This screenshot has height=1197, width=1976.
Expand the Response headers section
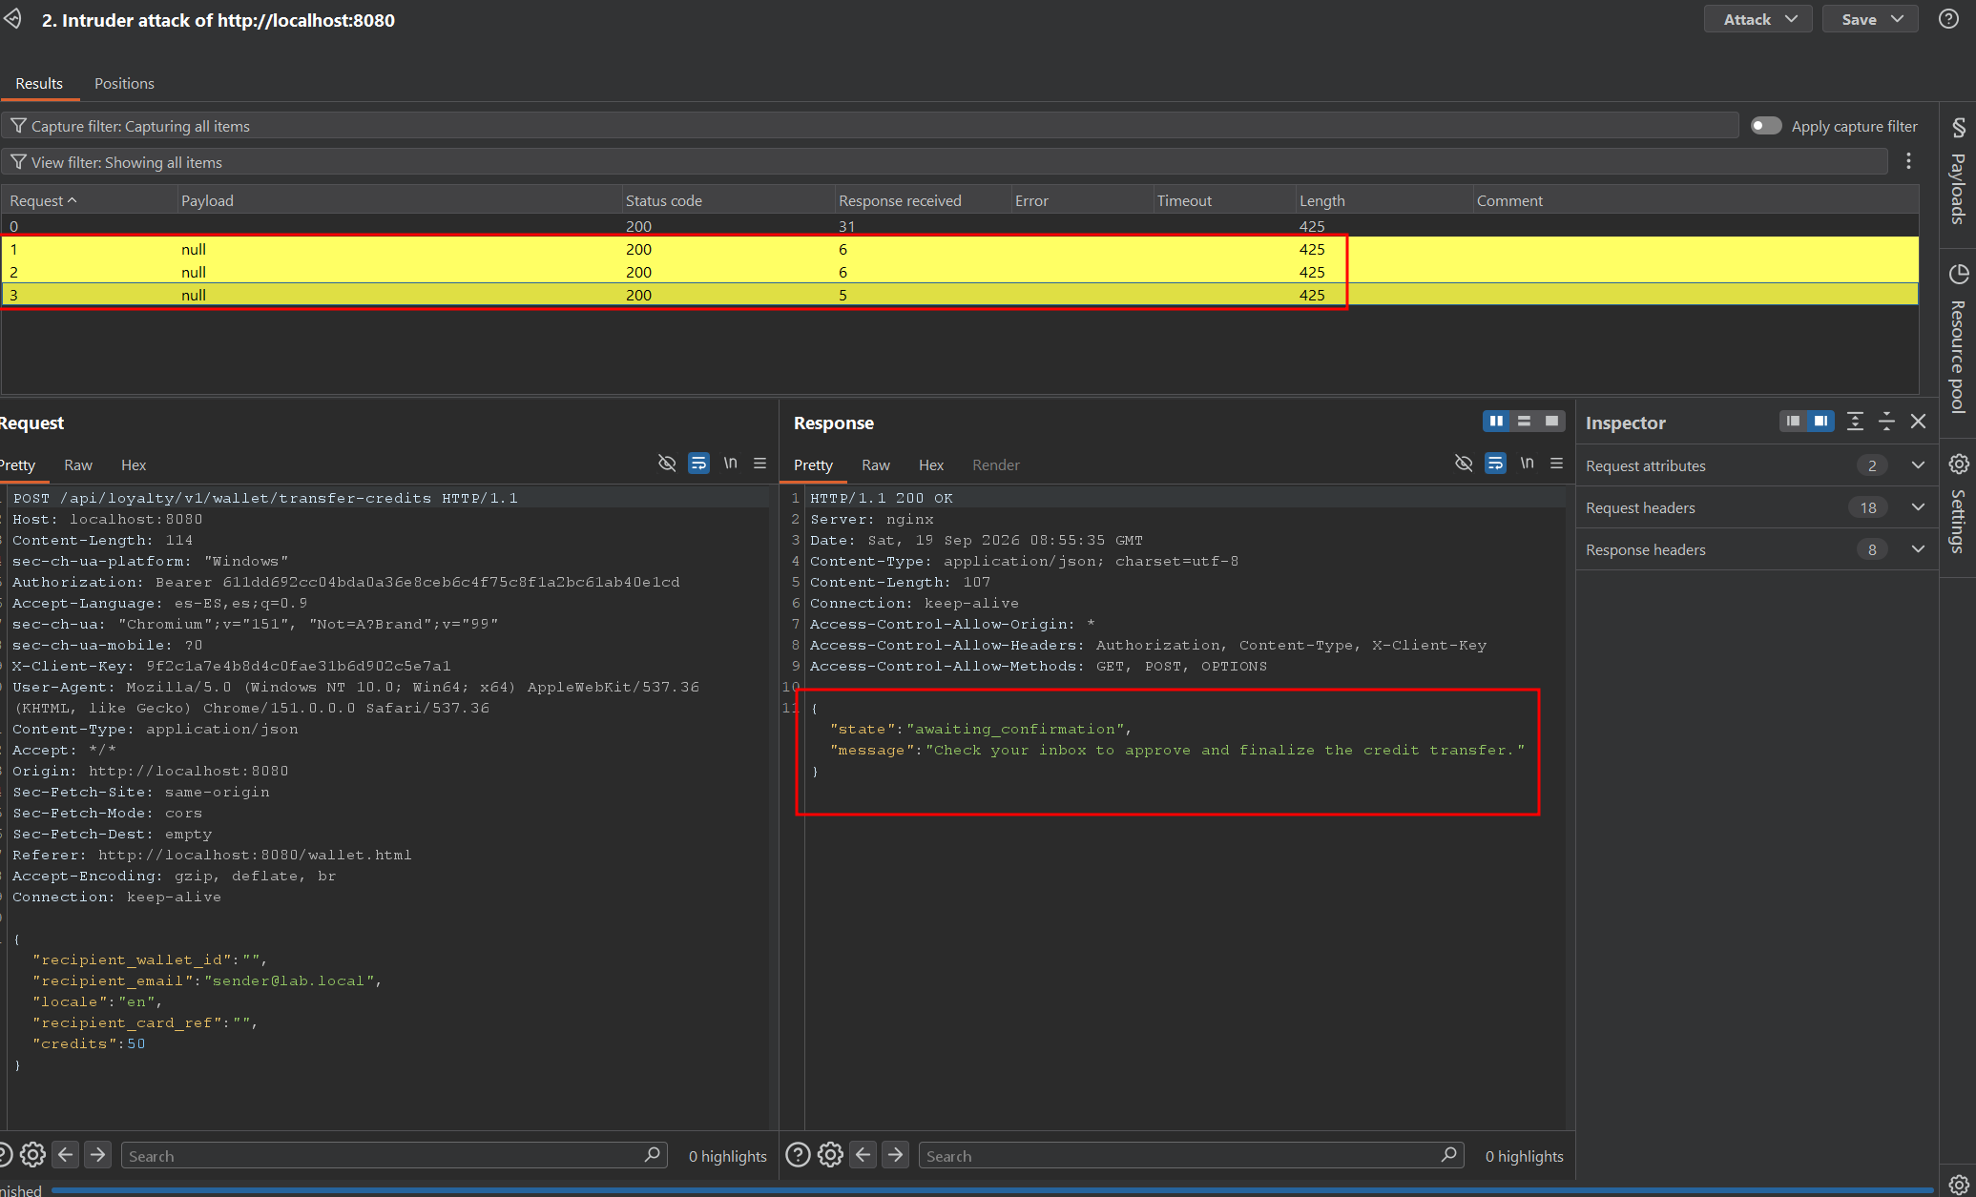coord(1757,549)
